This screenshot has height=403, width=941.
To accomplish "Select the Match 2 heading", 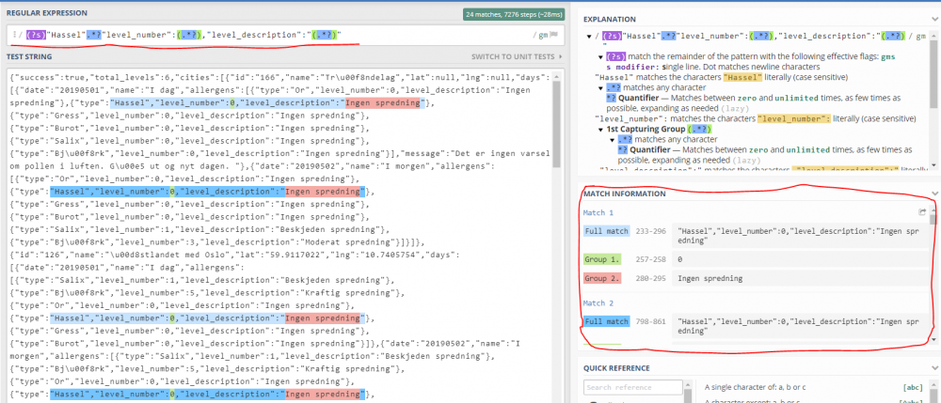I will click(x=597, y=302).
